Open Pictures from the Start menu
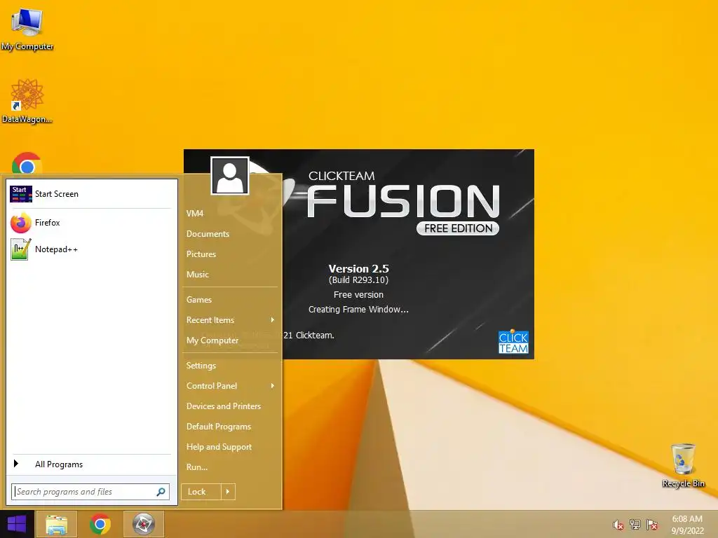Screen dimensions: 718x538 click(x=201, y=254)
